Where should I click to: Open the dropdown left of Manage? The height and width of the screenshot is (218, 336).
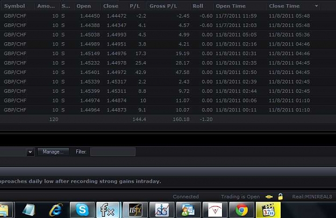[30, 152]
